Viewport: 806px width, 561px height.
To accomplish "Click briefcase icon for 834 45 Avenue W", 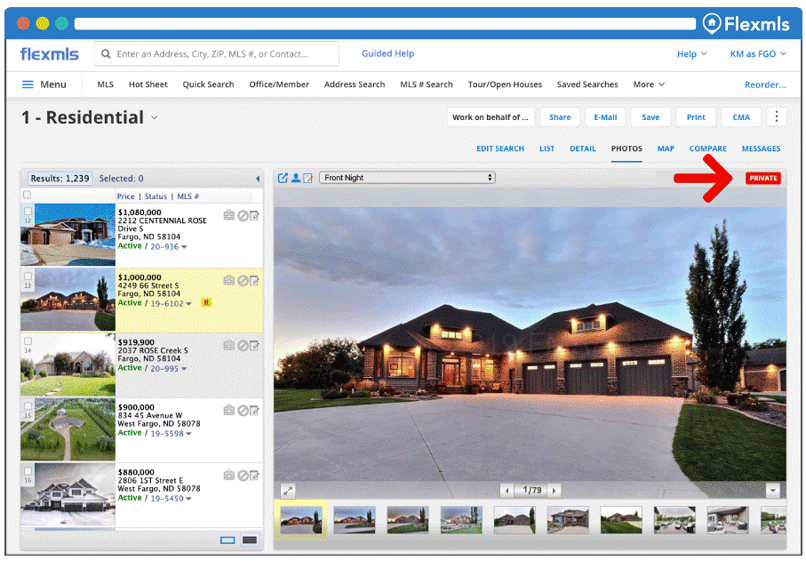I will [229, 410].
